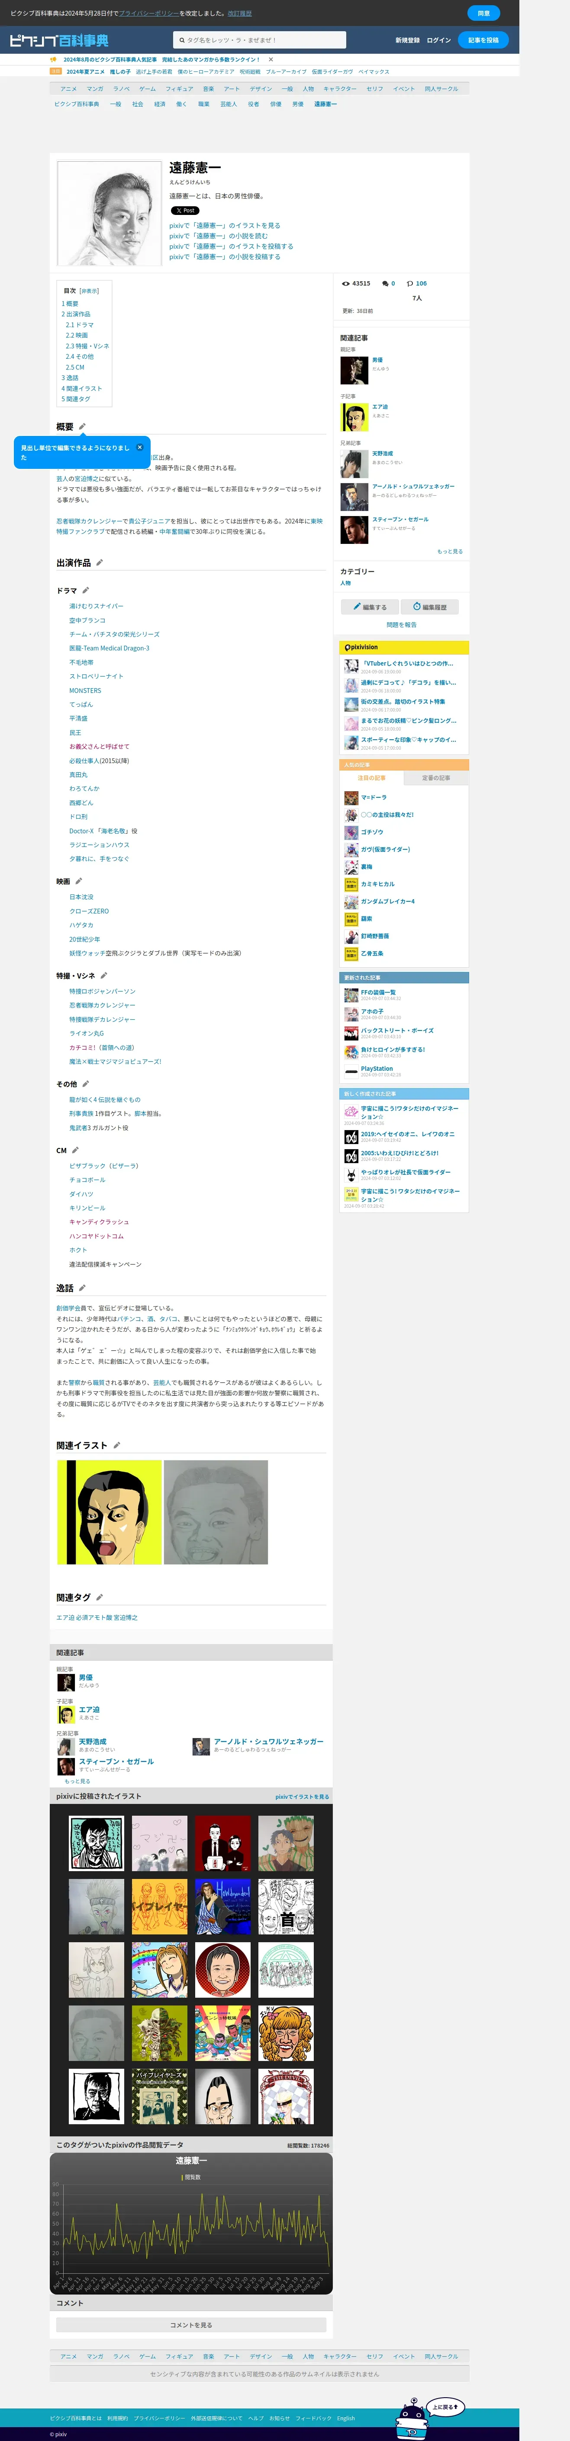Open the クローズZERO film link

[89, 910]
